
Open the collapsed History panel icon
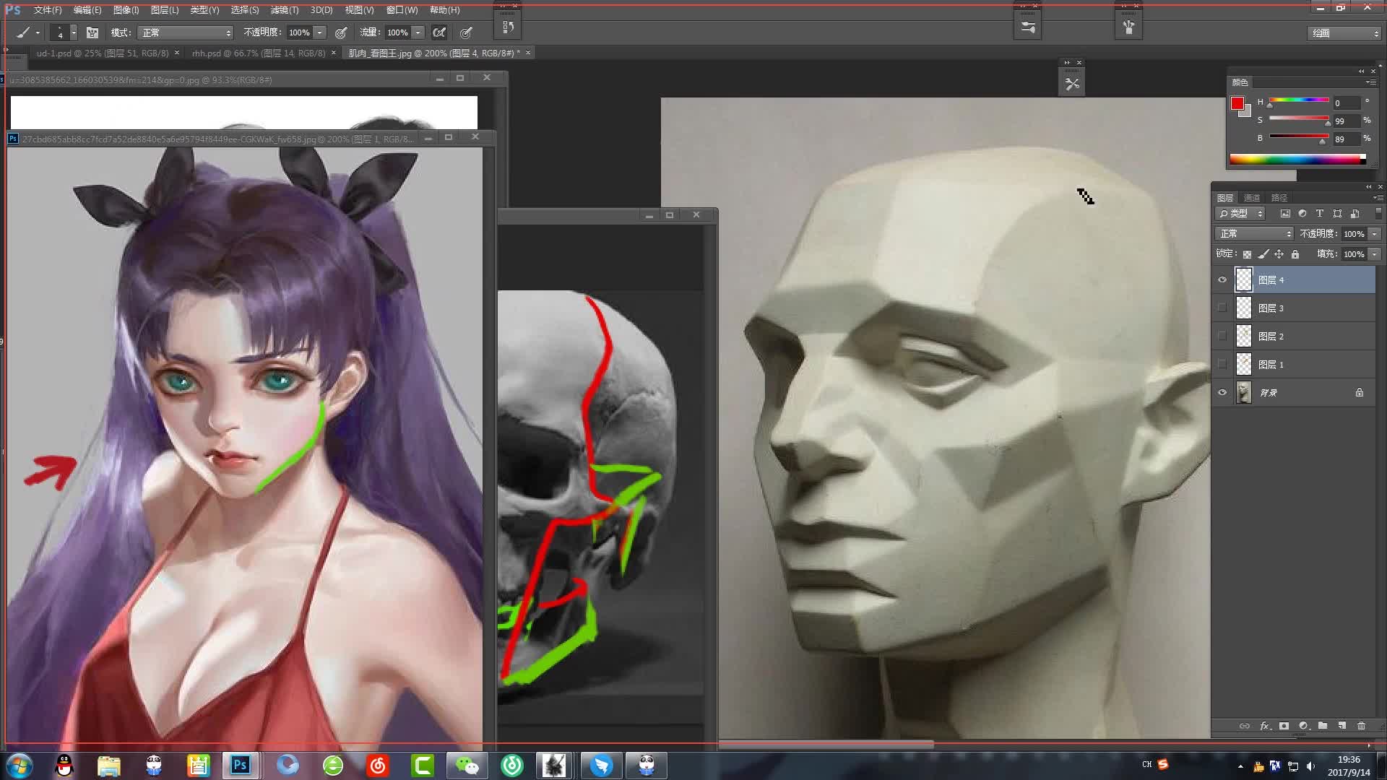pyautogui.click(x=508, y=27)
